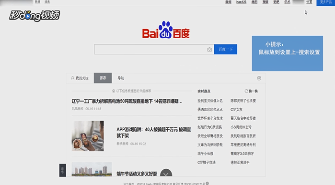Open hot topic C罗女友
This screenshot has height=185, width=335.
236,109
